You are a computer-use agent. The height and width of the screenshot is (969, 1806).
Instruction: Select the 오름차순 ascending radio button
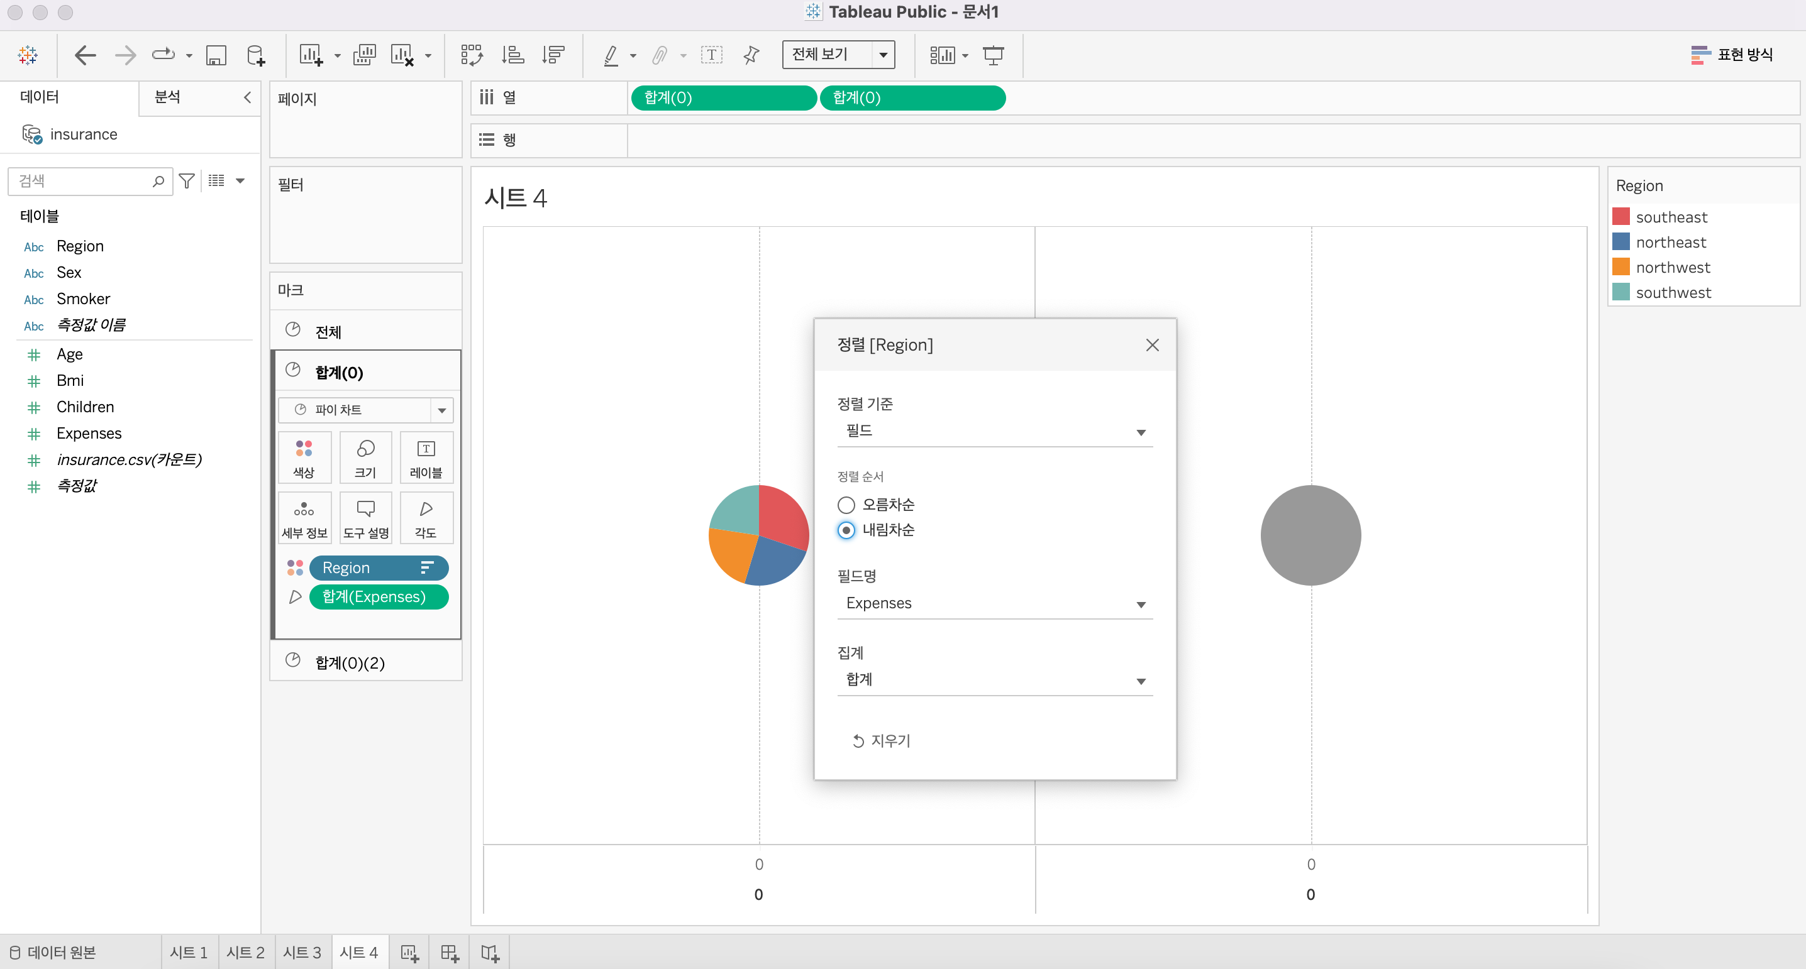coord(846,505)
